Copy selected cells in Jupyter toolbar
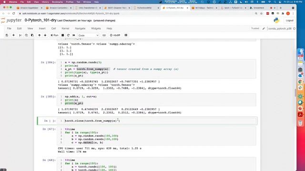This screenshot has height=171, width=305. click(x=26, y=35)
